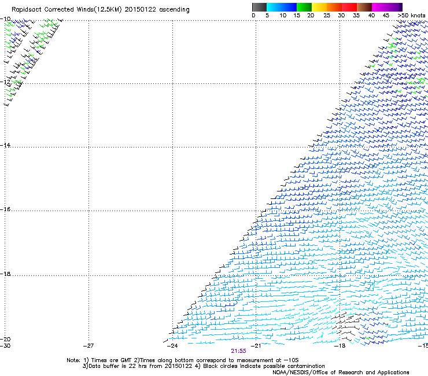The image size is (428, 376).
Task: Click the purple '21:55' time stamp
Action: point(238,351)
